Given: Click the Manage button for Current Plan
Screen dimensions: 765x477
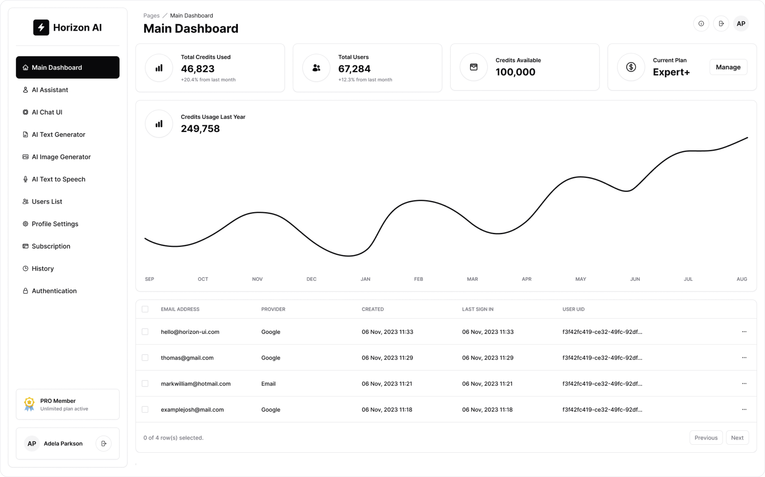Looking at the screenshot, I should coord(728,67).
